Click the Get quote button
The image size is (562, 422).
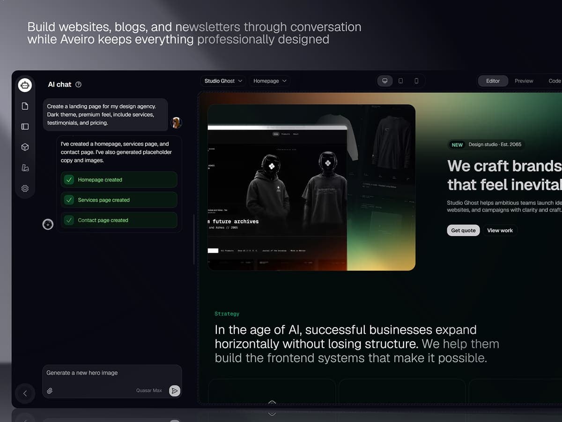(463, 230)
